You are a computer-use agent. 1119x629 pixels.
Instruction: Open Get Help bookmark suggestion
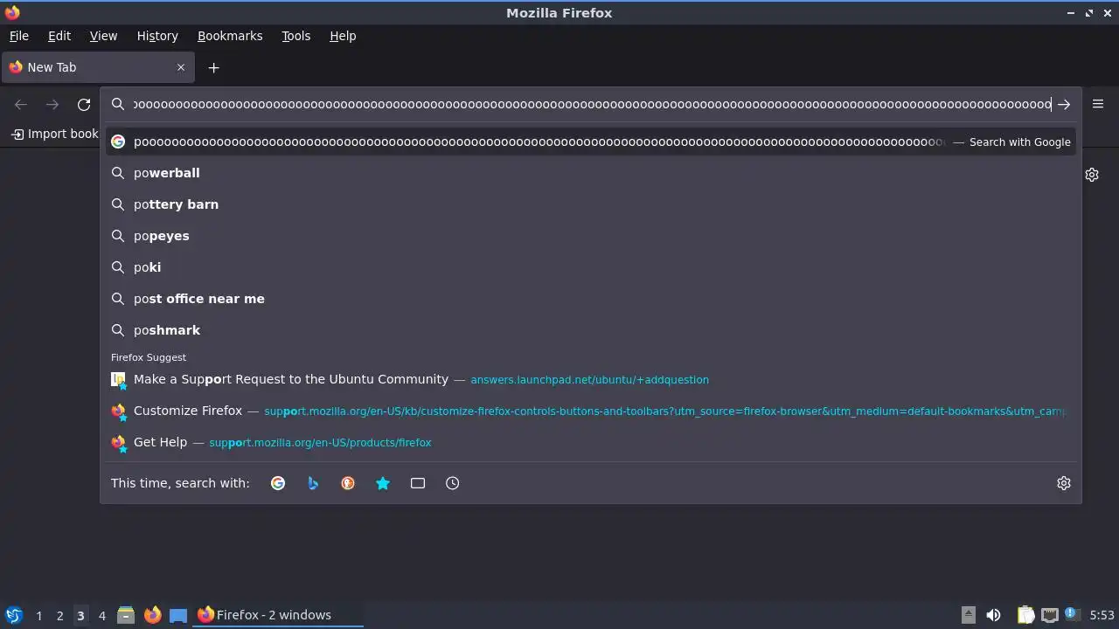[x=591, y=442]
